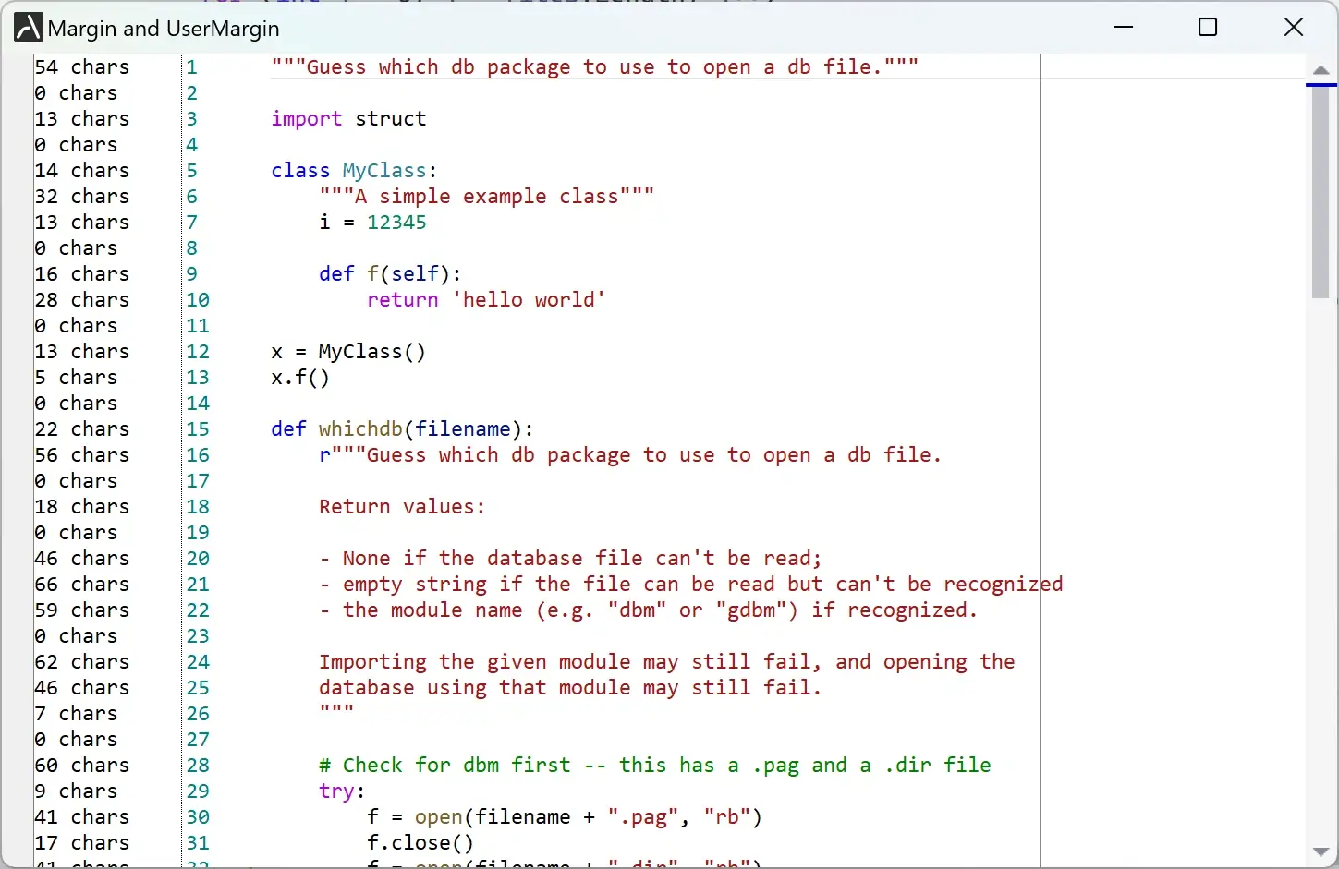Viewport: 1339px width, 869px height.
Task: Minimize the Margin and UserMargin window
Action: coord(1124,28)
